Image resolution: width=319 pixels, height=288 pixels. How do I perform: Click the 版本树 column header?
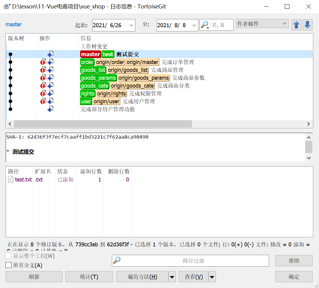(x=21, y=38)
